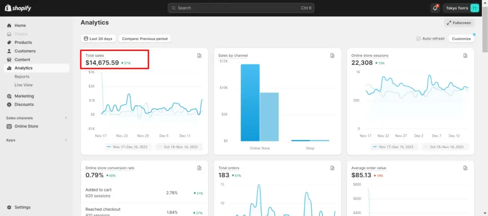The image size is (488, 216).
Task: Click the Online Store shop icon
Action: click(x=9, y=126)
